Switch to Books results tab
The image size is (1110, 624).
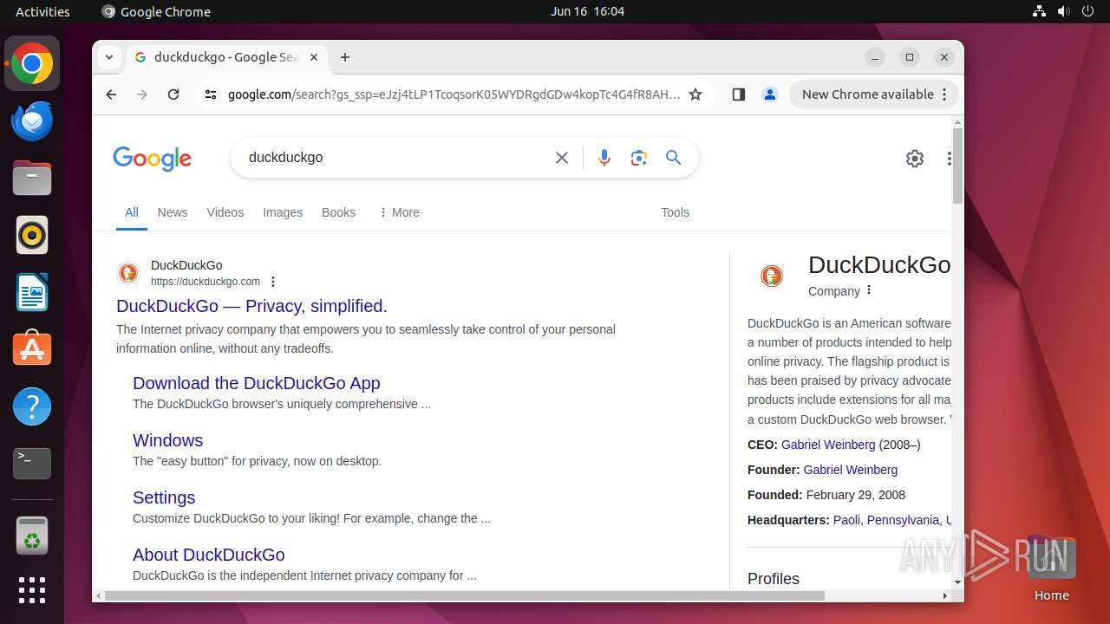coord(338,212)
